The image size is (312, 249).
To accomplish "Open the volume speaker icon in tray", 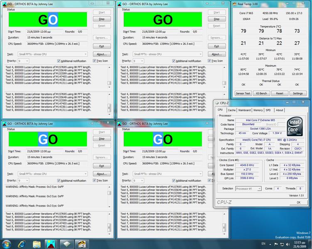I will (288, 244).
